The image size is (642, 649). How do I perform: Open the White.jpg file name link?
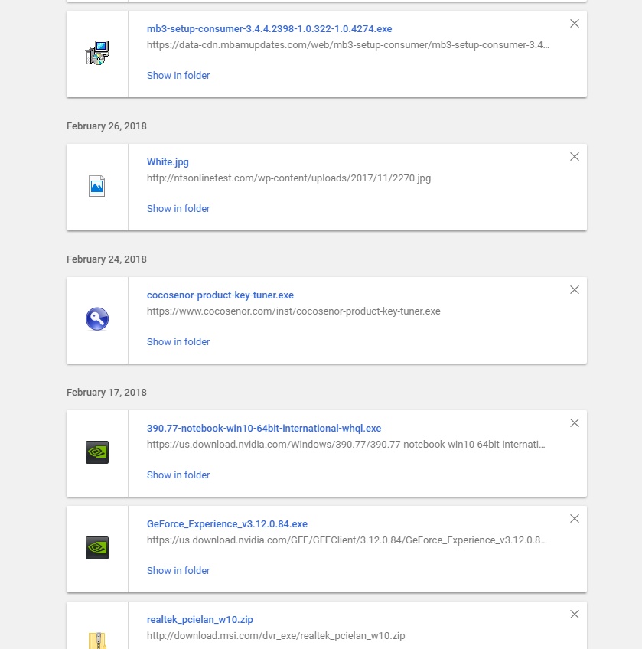click(x=168, y=162)
